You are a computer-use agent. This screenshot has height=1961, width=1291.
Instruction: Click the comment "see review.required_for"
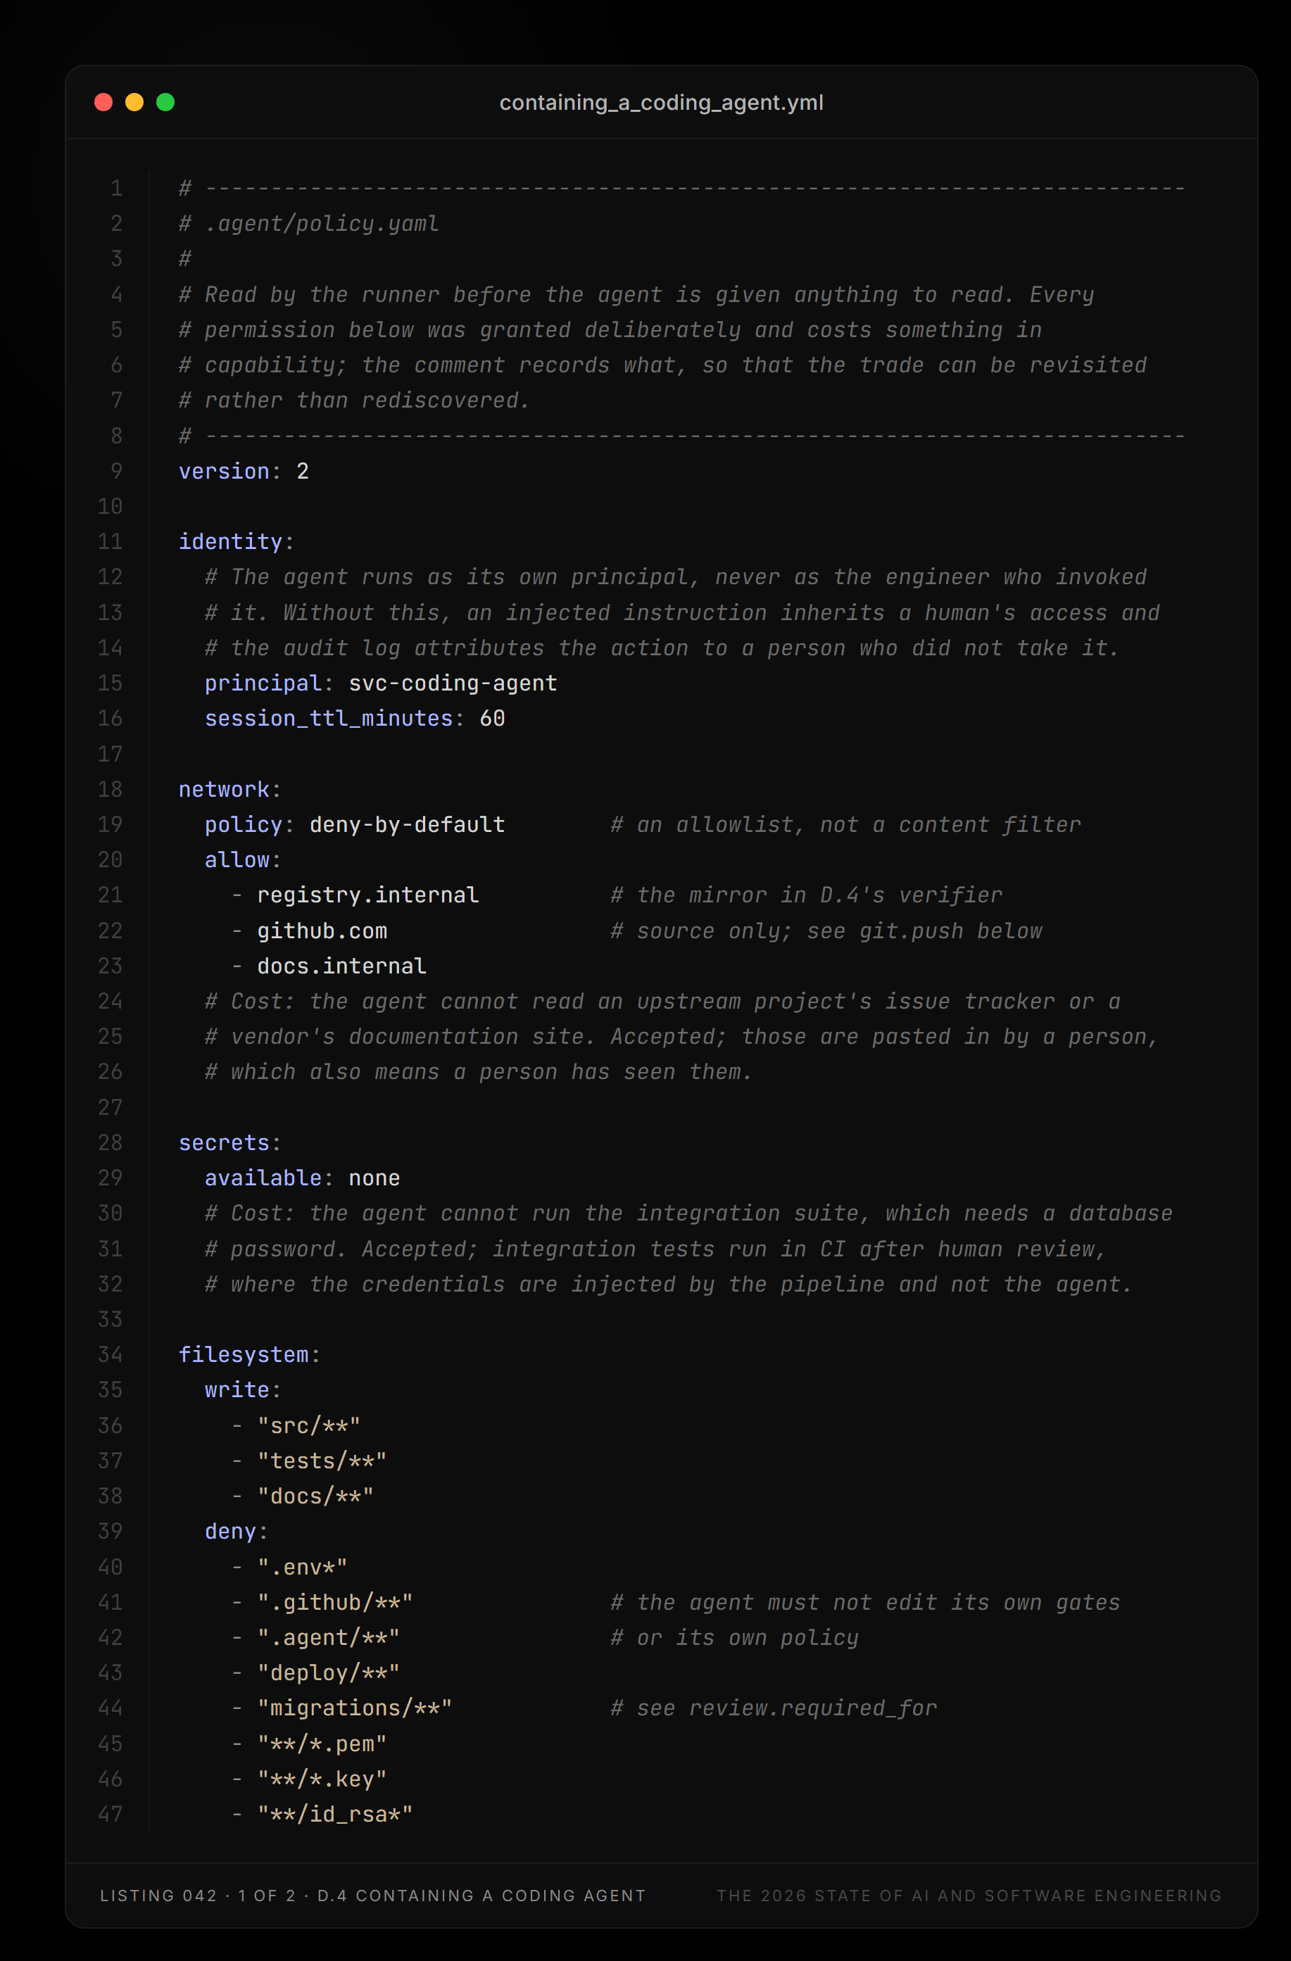[788, 1708]
